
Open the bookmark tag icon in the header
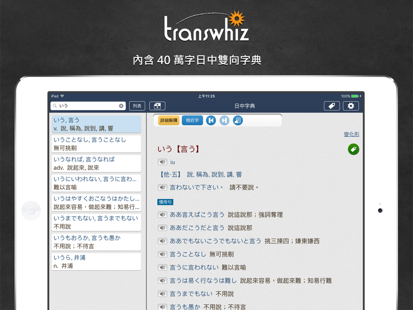(x=332, y=106)
